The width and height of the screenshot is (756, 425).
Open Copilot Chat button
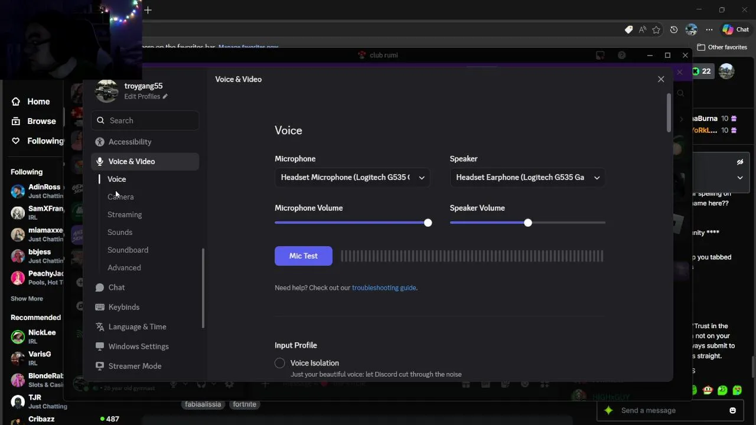pyautogui.click(x=736, y=30)
